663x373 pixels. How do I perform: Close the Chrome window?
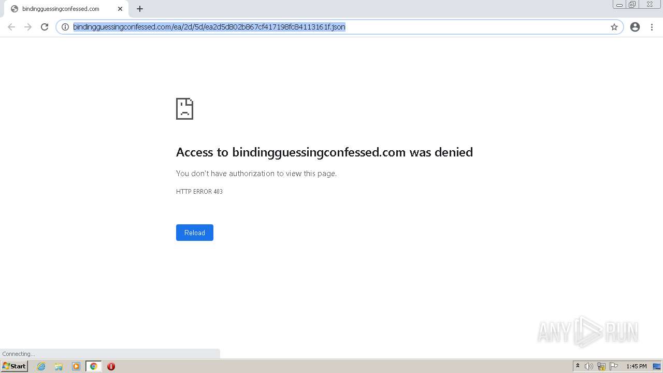coord(650,5)
